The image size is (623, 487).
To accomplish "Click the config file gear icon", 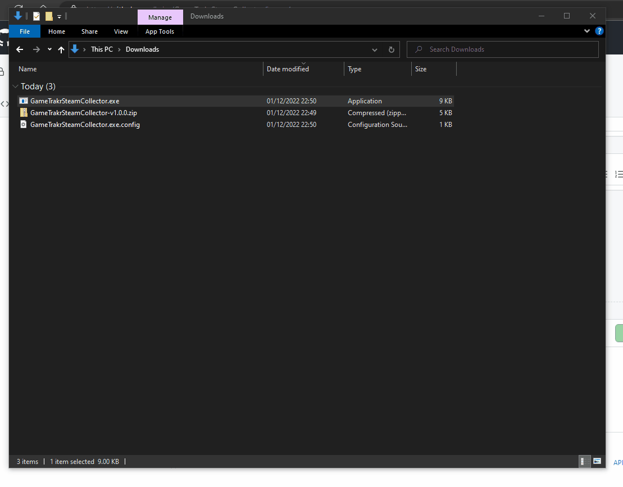I will (x=24, y=125).
